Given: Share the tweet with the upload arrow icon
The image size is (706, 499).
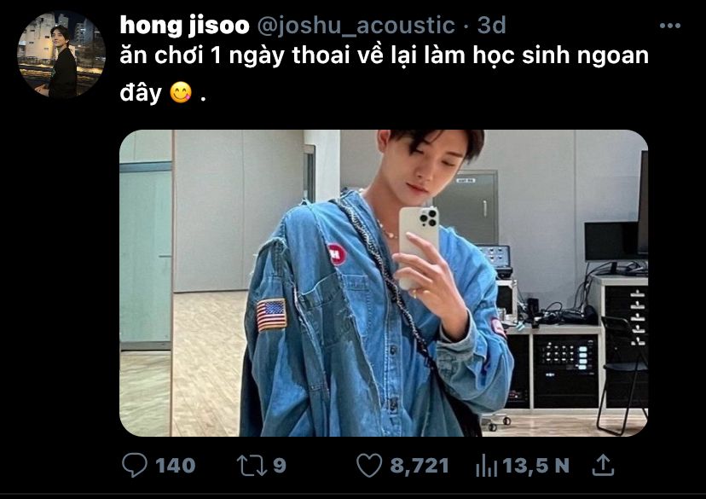Looking at the screenshot, I should tap(603, 465).
